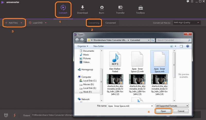Select sherlock abominable bride [ettv] (3) video
The width and height of the screenshot is (206, 120).
click(x=137, y=85)
